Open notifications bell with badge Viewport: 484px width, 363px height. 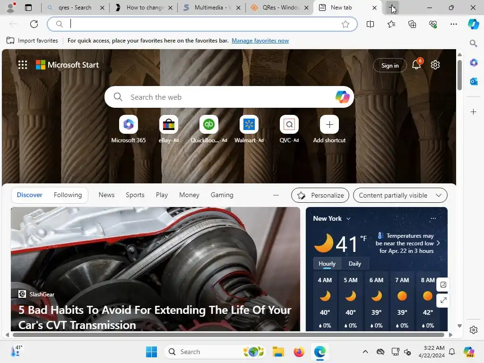coord(417,64)
